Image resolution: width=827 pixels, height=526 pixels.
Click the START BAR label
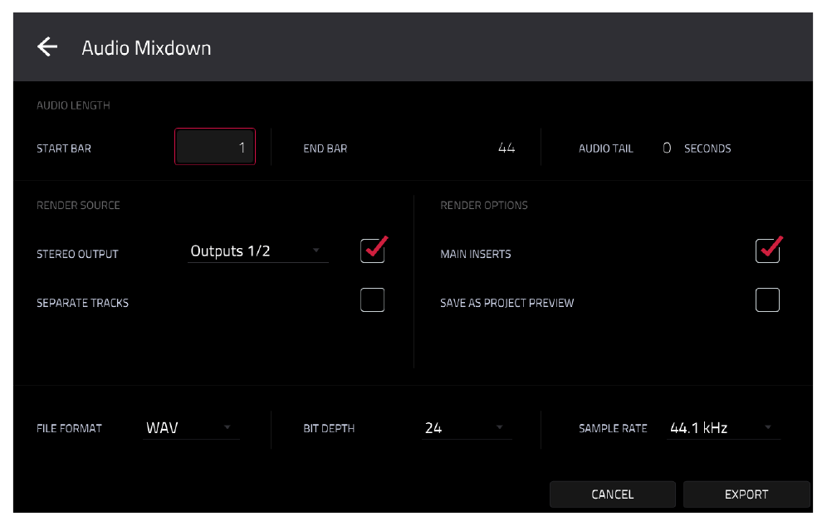[x=64, y=149]
